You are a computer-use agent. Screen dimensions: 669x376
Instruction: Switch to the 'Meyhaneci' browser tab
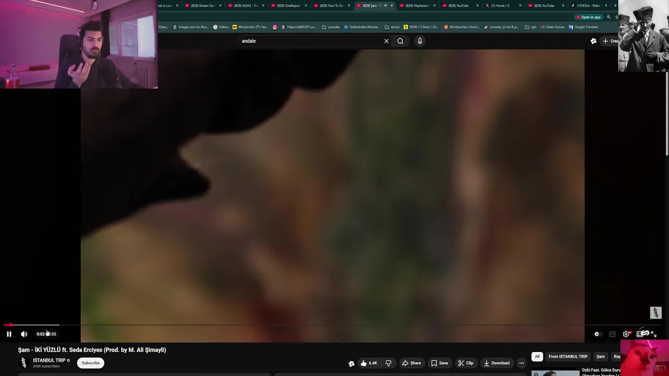[x=417, y=6]
